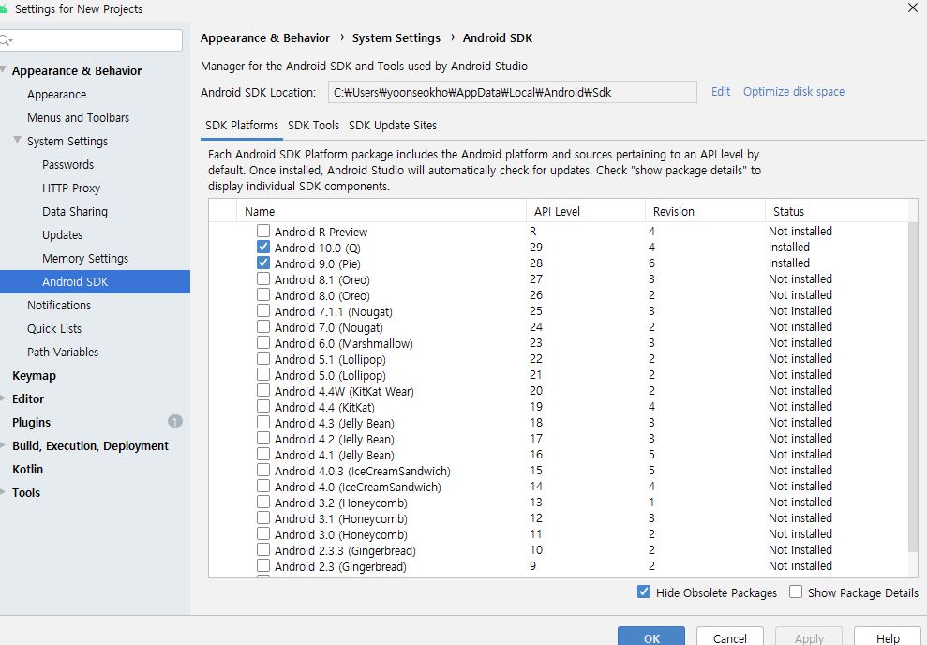Sort by the Status column header
Screen dimensions: 927x645
(x=836, y=211)
